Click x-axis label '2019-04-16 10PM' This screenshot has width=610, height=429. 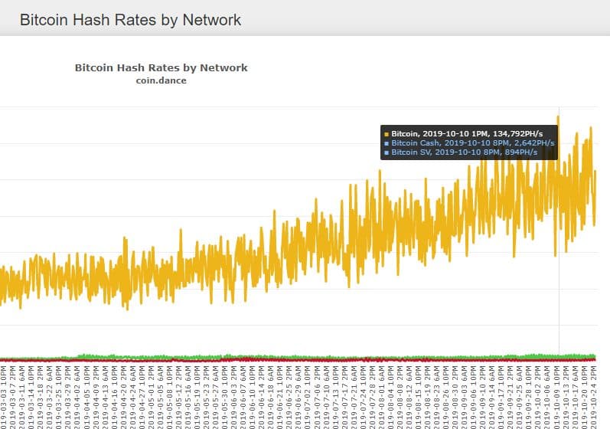click(114, 397)
